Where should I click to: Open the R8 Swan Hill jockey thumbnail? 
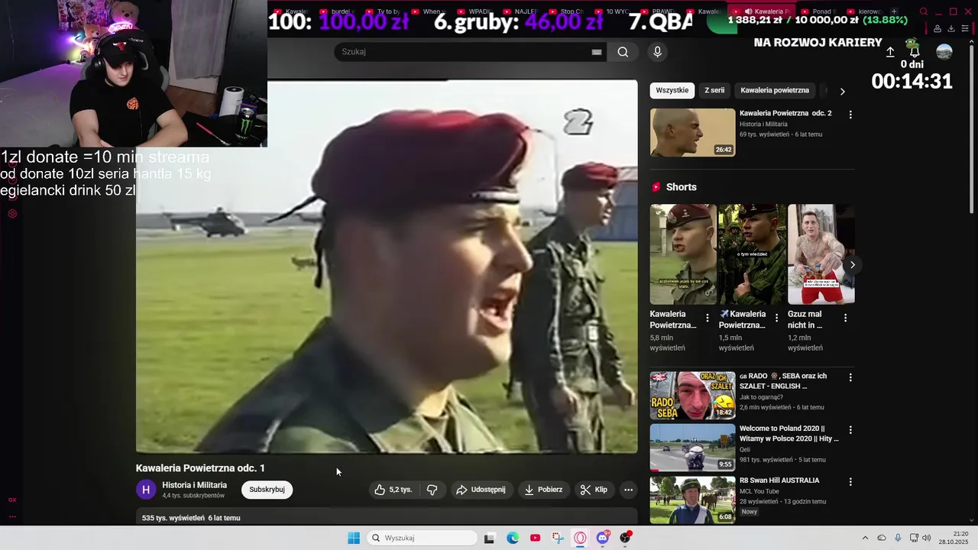click(x=692, y=500)
